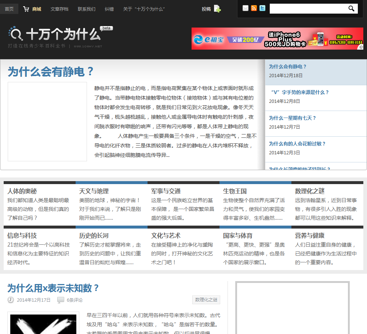Open the 数理化之谜 category heading
Screen dimensions: 367x334
click(x=310, y=191)
